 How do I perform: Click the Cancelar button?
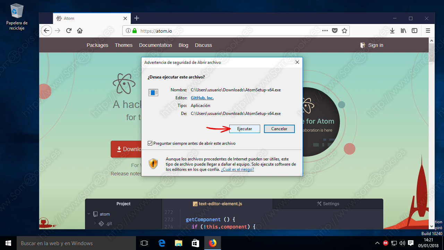(x=279, y=129)
